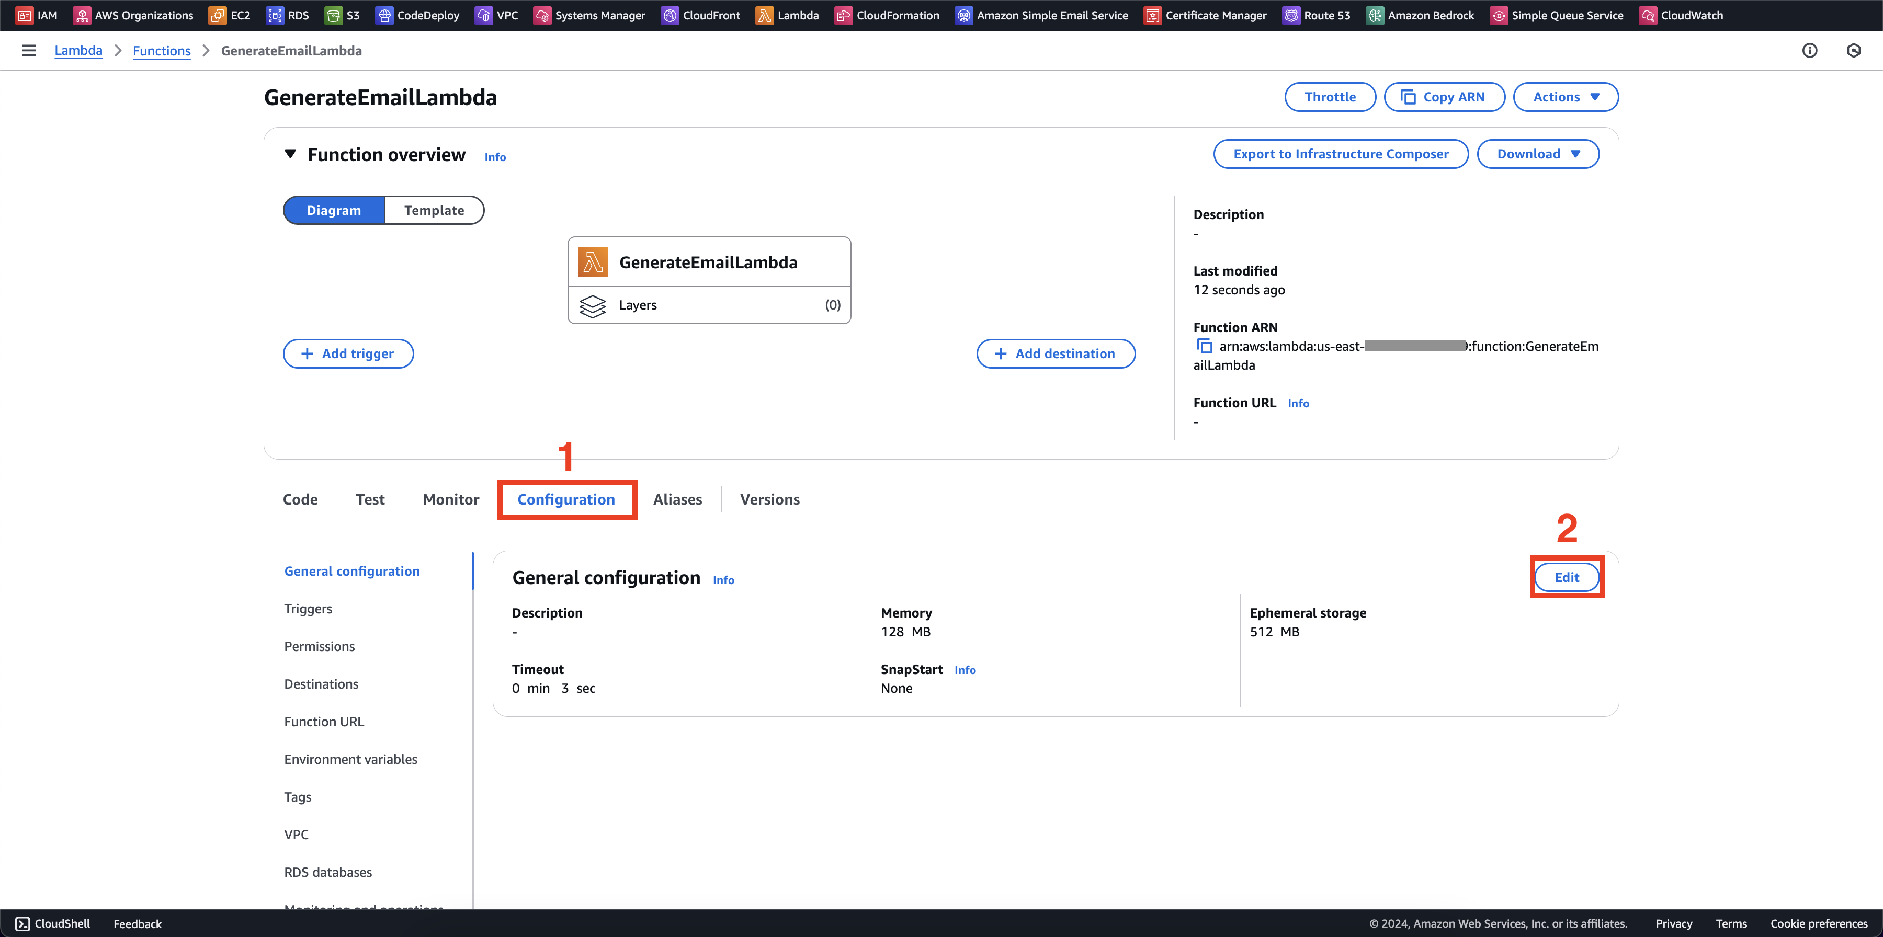Screen dimensions: 1883x937
Task: Open Privacy link in footer
Action: pos(1673,924)
